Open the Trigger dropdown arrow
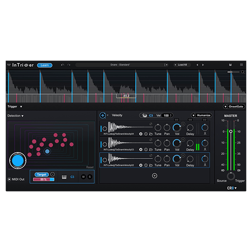The height and width of the screenshot is (252, 252). [21, 107]
